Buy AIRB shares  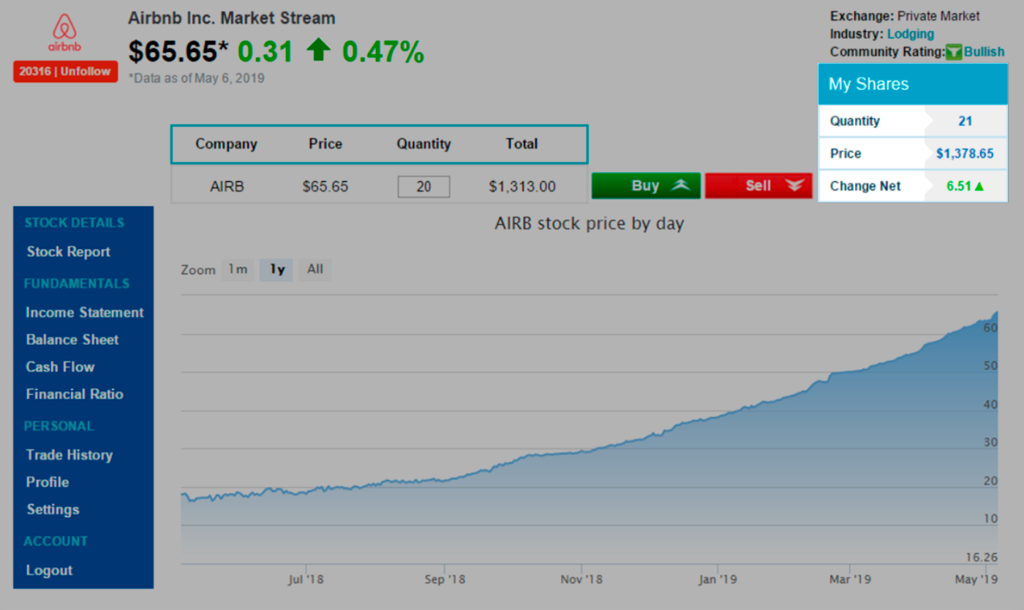click(646, 186)
